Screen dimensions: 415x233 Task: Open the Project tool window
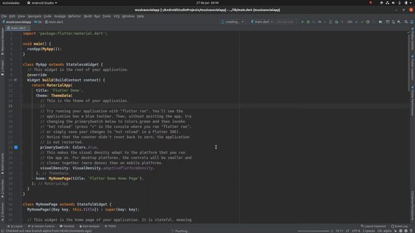3,68
